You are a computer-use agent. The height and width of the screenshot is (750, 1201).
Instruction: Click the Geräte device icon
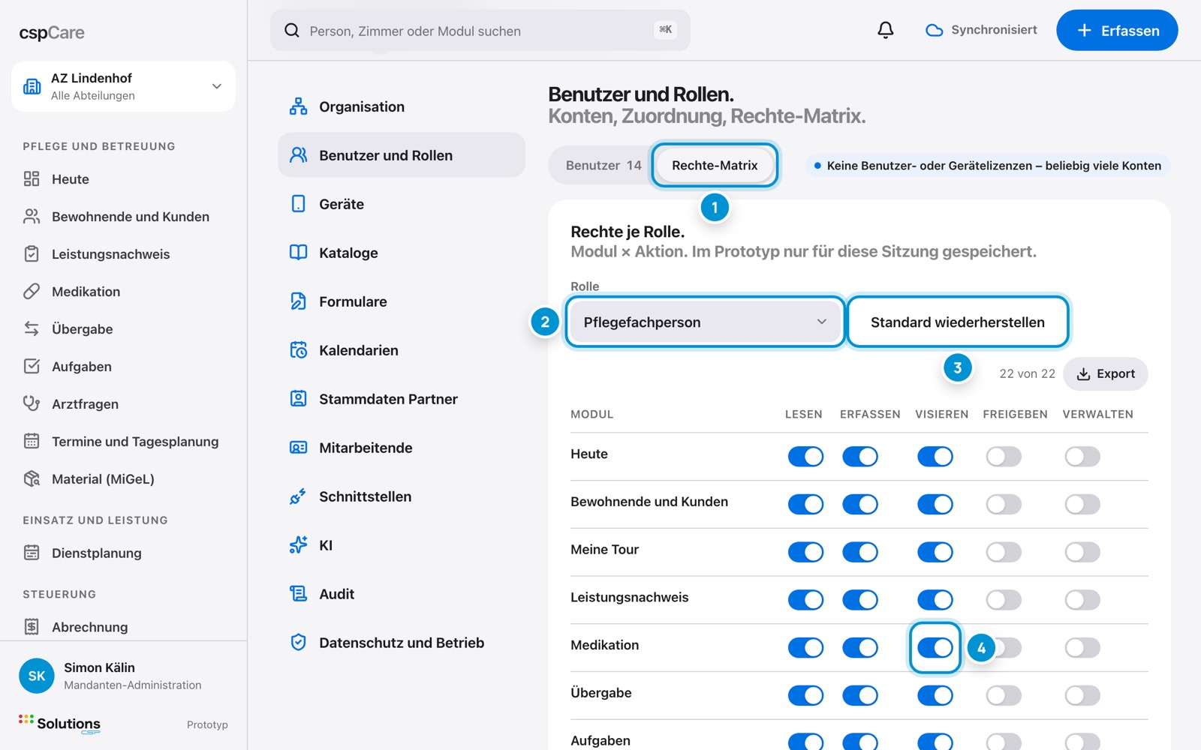pos(298,204)
